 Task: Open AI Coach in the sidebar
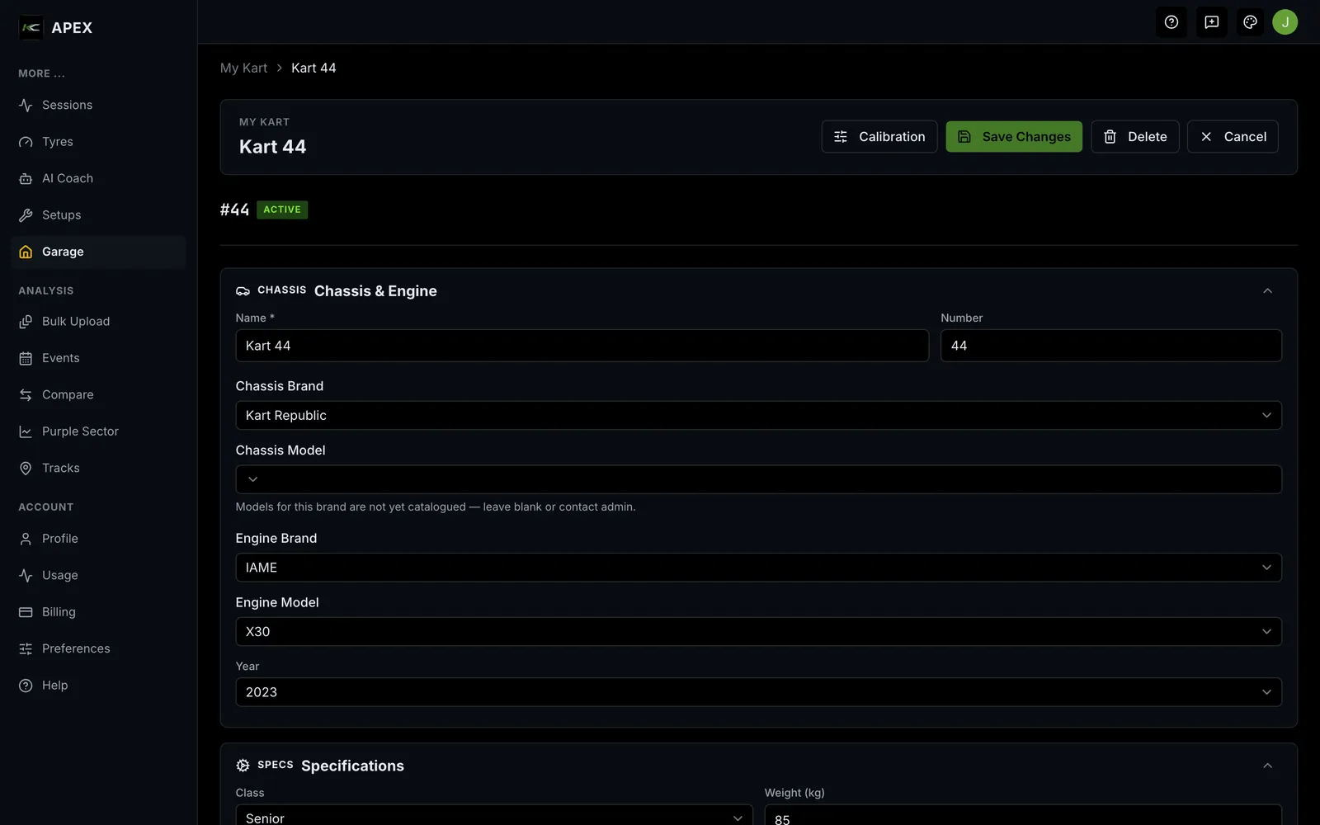coord(98,178)
